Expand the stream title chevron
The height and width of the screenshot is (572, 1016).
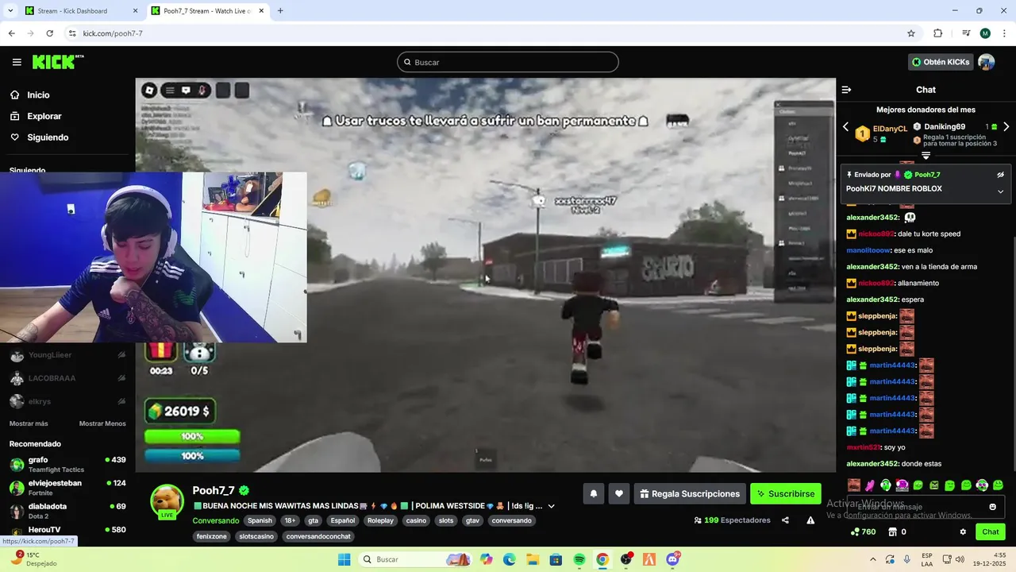coord(551,506)
